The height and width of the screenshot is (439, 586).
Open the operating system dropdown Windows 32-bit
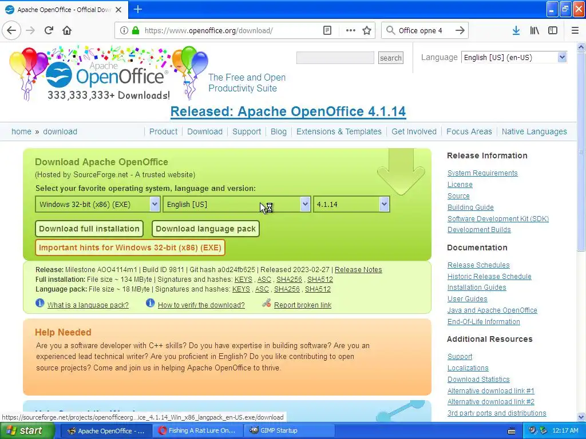pos(97,204)
